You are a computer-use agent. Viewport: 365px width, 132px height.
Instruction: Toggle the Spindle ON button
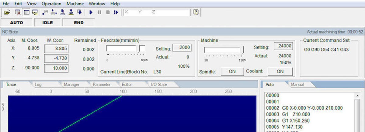[232, 72]
